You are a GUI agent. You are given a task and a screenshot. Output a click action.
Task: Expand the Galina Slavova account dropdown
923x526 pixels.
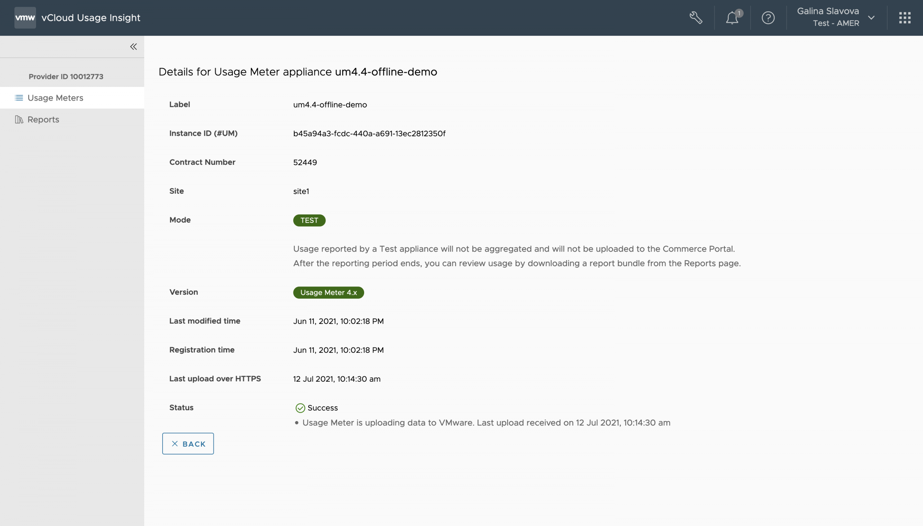(x=871, y=18)
